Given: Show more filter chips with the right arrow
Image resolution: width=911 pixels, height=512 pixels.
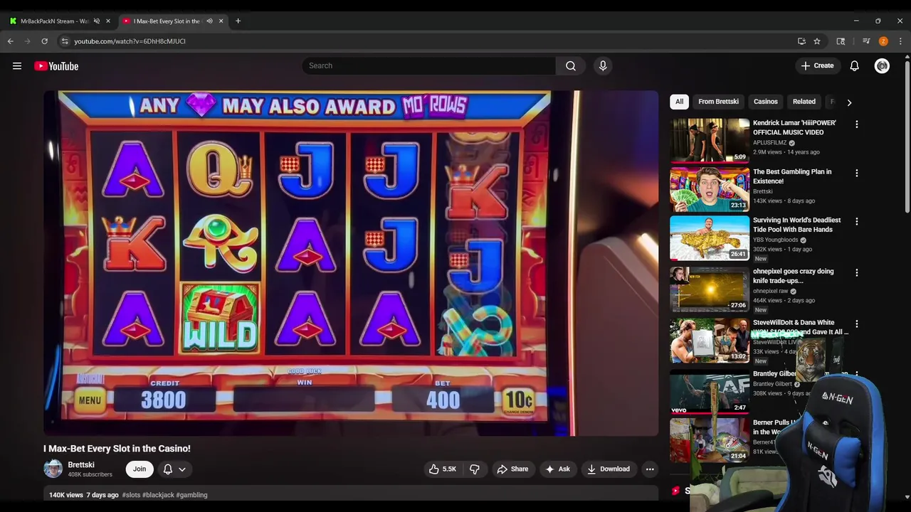Looking at the screenshot, I should tap(848, 102).
